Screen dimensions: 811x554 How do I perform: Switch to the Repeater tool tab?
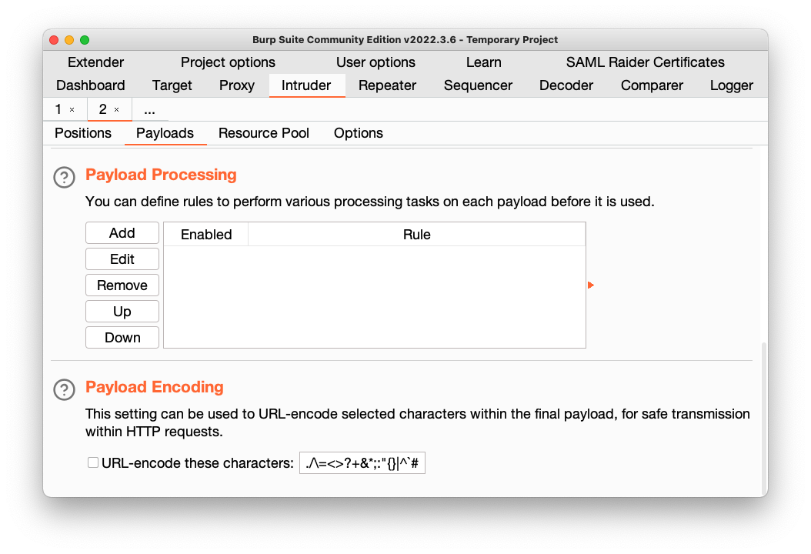coord(387,85)
